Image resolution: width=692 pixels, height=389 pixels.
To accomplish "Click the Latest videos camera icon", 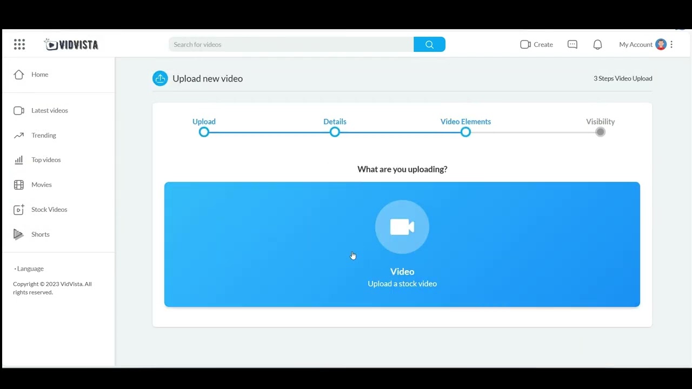I will point(19,110).
